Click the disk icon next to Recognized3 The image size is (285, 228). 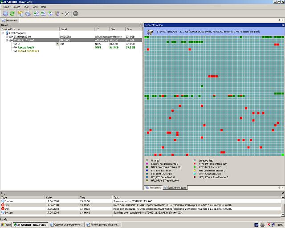(16, 48)
